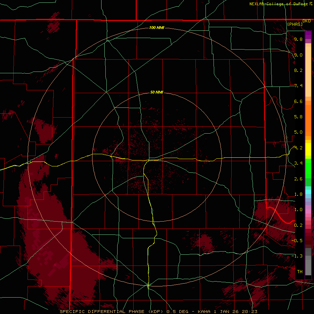The height and width of the screenshot is (314, 314).
Task: Click the 5.0 value on the color scale
Action: pyautogui.click(x=298, y=132)
